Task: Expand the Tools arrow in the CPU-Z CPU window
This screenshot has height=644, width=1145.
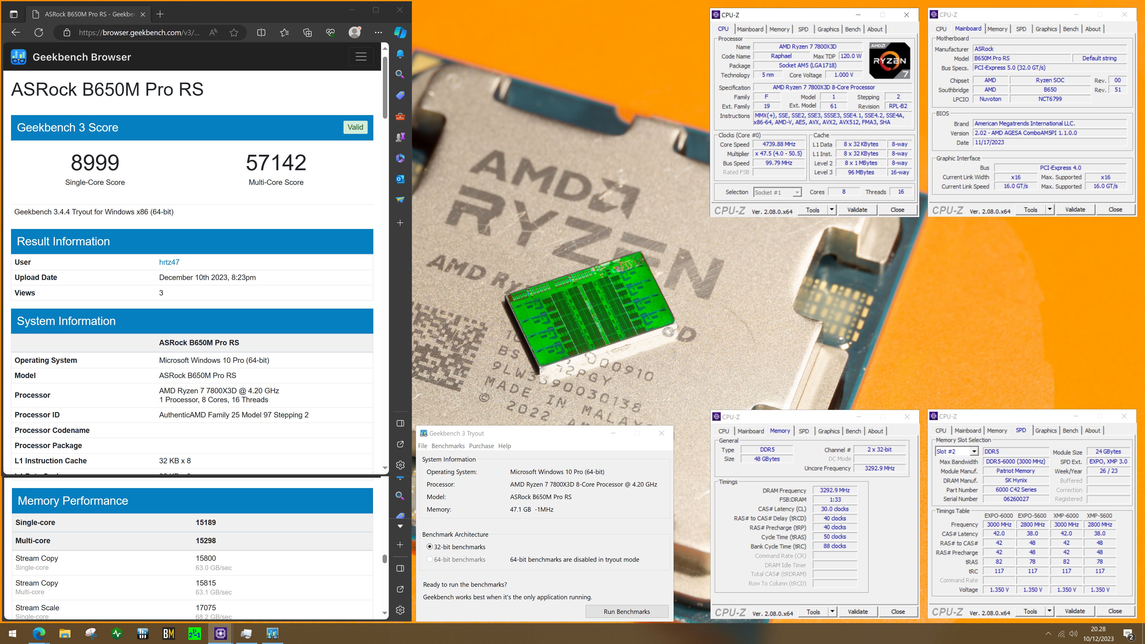Action: pyautogui.click(x=832, y=209)
